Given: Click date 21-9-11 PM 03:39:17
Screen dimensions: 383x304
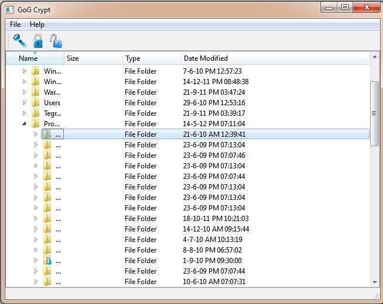Looking at the screenshot, I should tap(214, 113).
